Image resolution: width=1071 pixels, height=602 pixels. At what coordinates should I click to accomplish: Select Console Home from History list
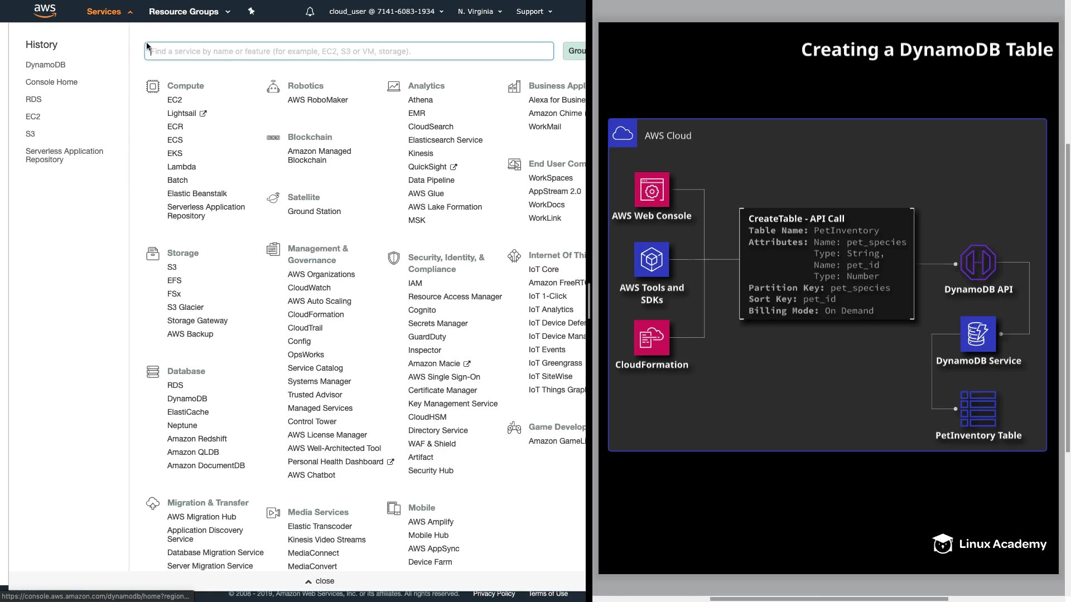coord(51,82)
